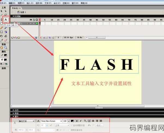Activate the Text tool (A)
This screenshot has height=133, width=164.
point(6,20)
